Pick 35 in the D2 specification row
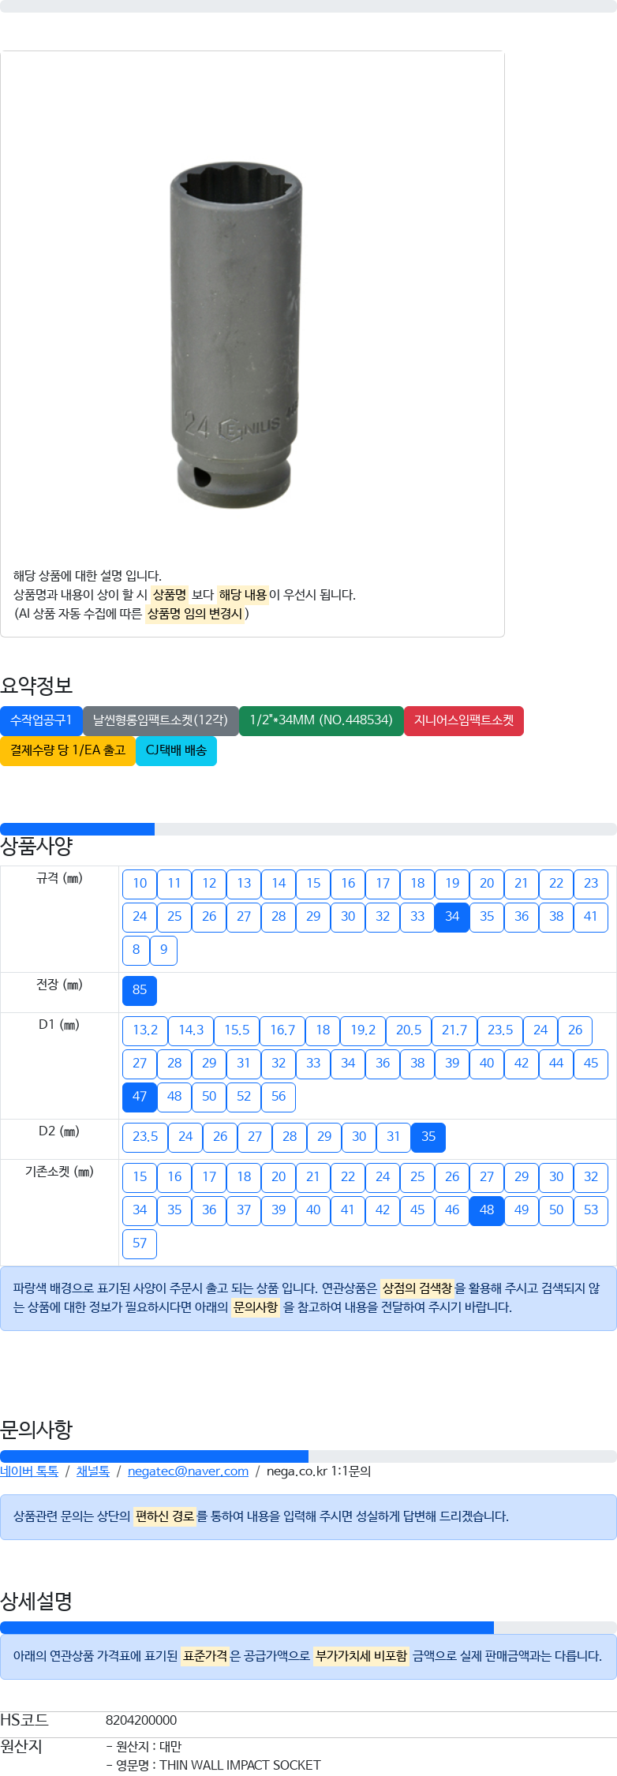 coord(428,1137)
